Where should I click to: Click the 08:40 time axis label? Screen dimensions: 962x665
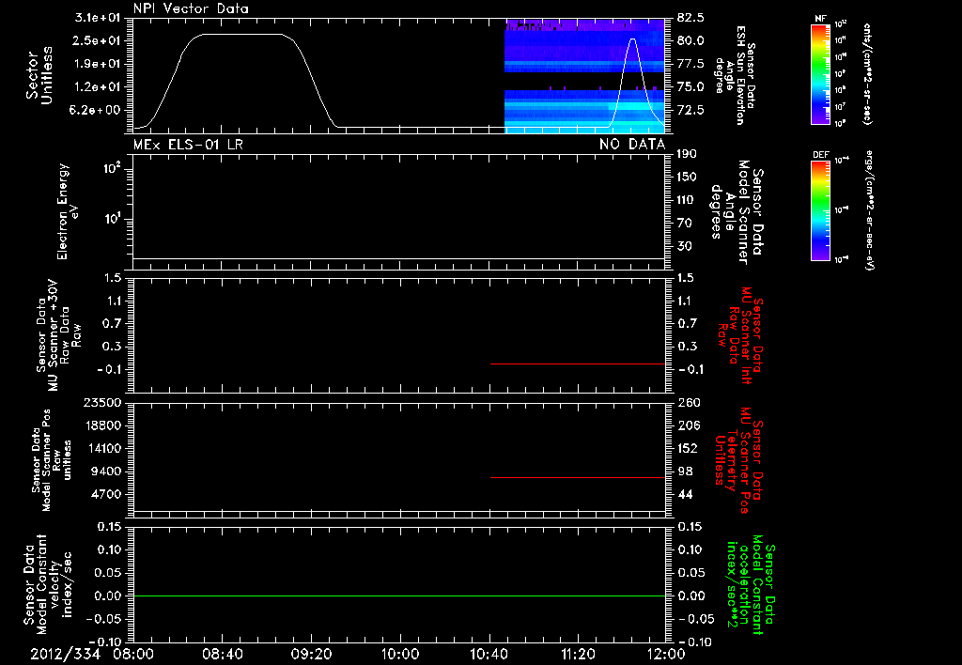(x=222, y=654)
